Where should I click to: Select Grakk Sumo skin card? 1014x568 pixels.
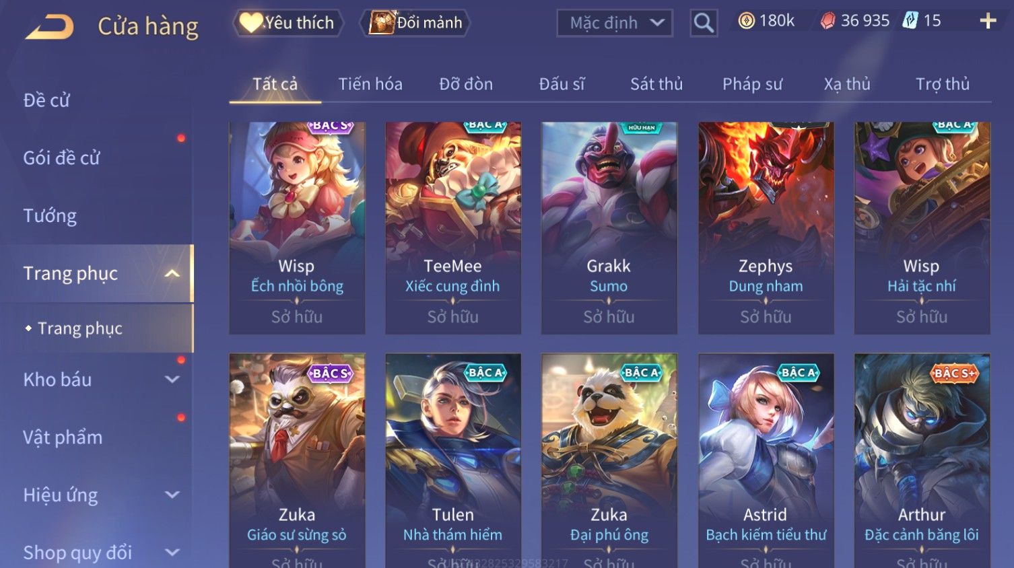(609, 227)
